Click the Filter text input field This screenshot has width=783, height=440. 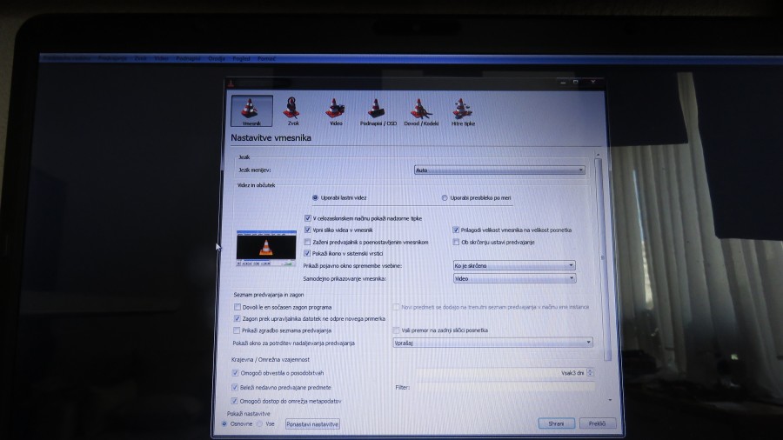505,386
